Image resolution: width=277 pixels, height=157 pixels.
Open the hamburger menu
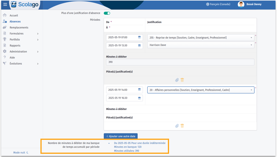point(5,4)
